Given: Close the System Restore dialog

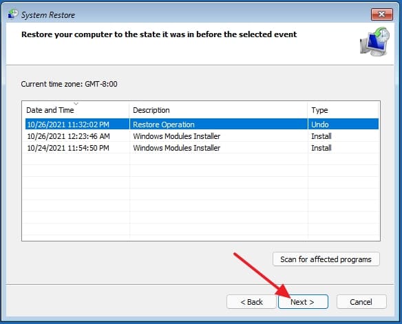Looking at the screenshot, I should click(x=382, y=14).
